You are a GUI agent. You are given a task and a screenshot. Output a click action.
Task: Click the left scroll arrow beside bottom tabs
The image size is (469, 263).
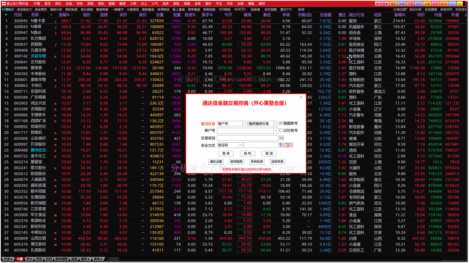[x=107, y=259]
